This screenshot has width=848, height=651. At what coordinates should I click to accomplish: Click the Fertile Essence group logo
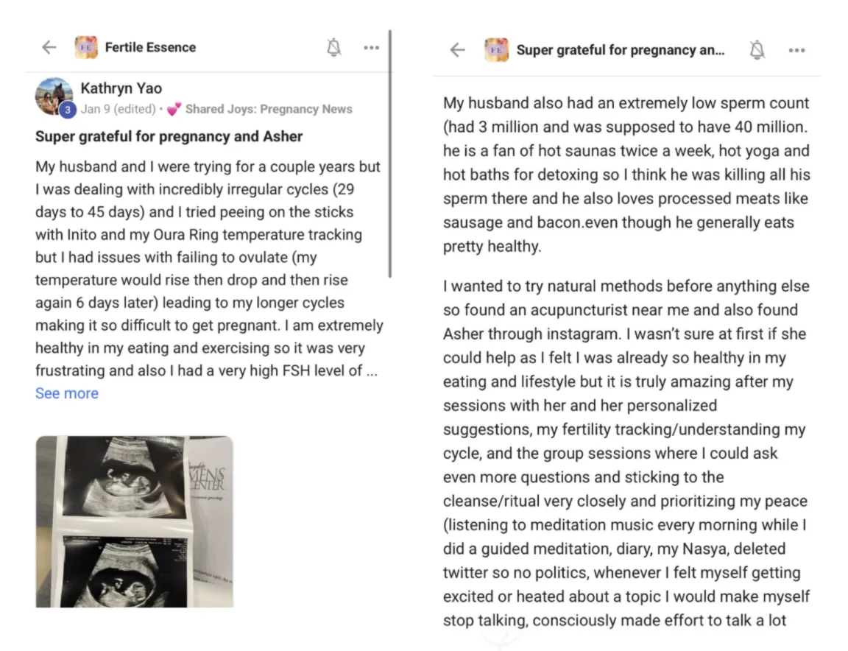pyautogui.click(x=86, y=48)
